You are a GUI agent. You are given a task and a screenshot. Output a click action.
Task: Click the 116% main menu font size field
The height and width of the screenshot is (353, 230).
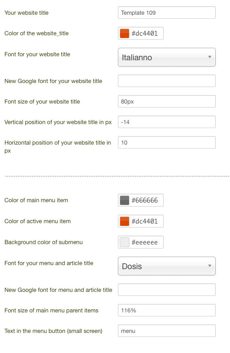(167, 310)
